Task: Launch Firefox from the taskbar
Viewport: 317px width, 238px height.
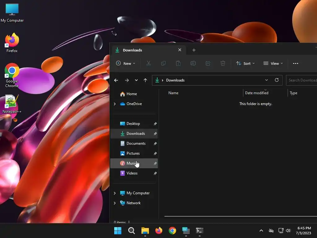Action: [x=159, y=231]
